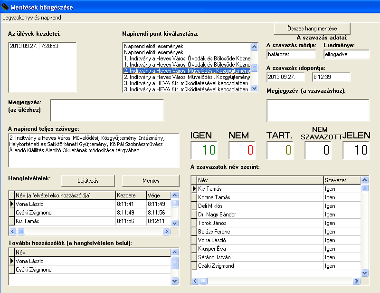Click the szavazás módja field showing határozat
The image size is (380, 293).
[291, 54]
